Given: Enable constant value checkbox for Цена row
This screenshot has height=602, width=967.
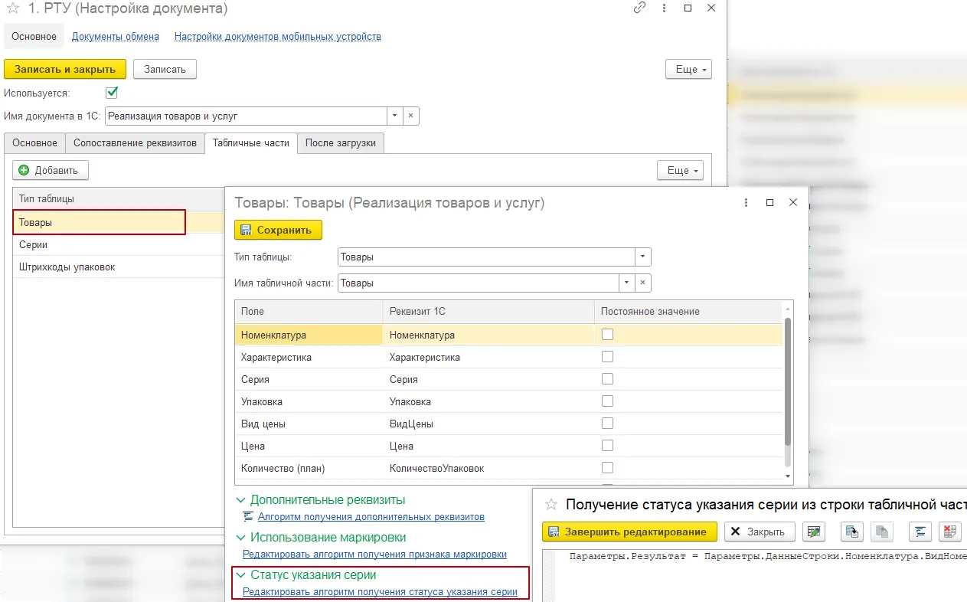Looking at the screenshot, I should pyautogui.click(x=607, y=446).
